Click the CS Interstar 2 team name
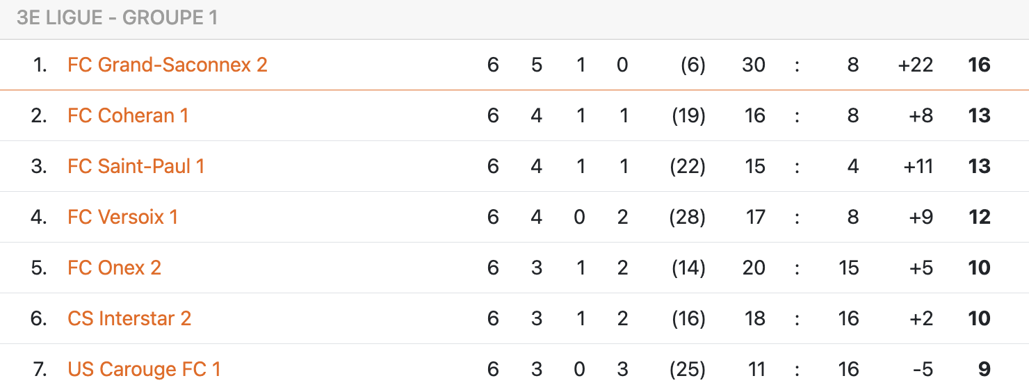Screen dimensions: 1029x392 (129, 318)
